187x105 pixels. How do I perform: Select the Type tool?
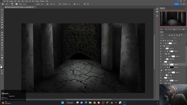click(2, 50)
